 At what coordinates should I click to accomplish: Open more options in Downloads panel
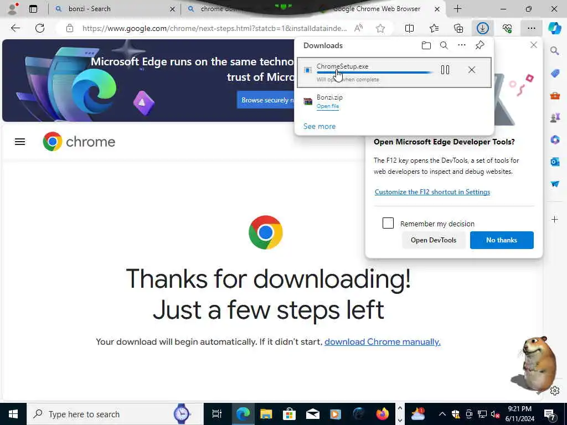(462, 45)
